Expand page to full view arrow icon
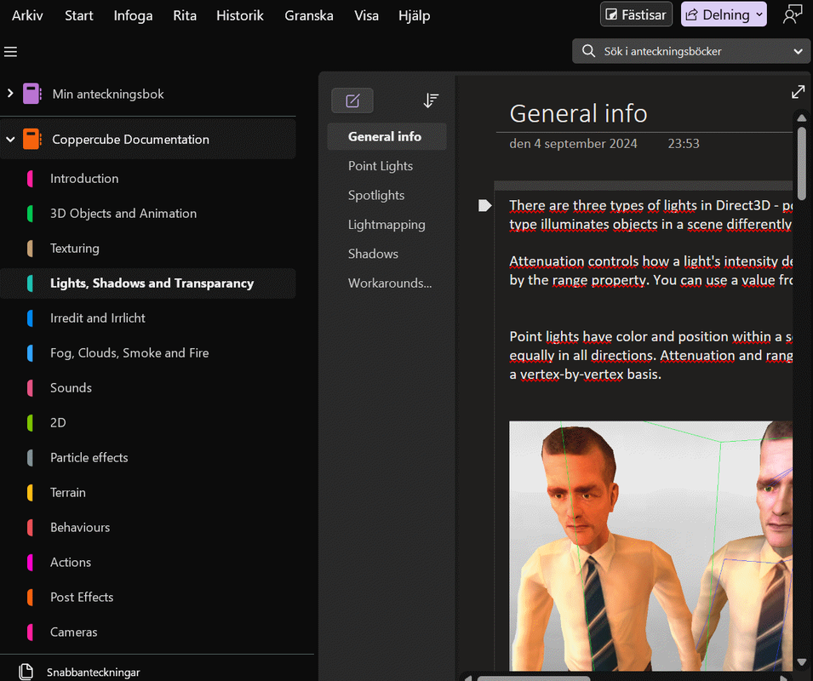Image resolution: width=813 pixels, height=681 pixels. tap(798, 92)
